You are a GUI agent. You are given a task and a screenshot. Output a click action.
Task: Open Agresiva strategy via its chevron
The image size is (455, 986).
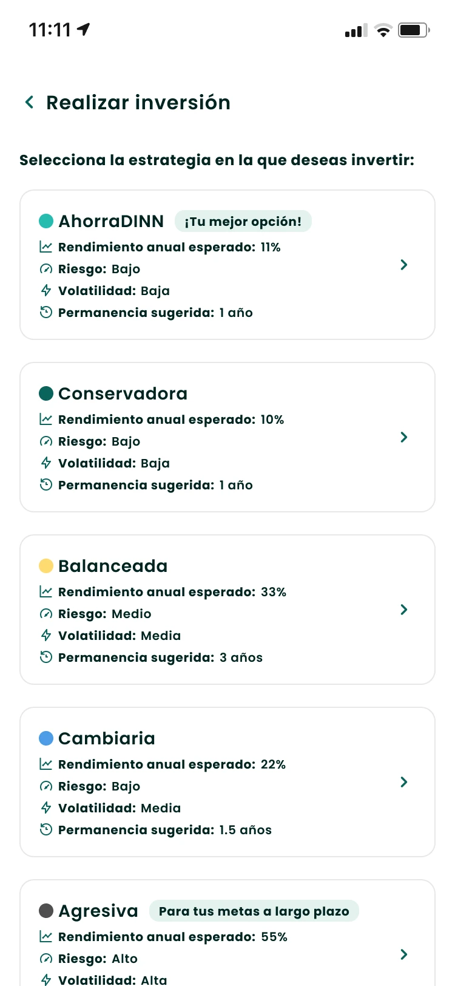click(404, 954)
